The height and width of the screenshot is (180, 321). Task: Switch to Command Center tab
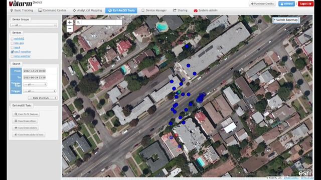point(52,10)
